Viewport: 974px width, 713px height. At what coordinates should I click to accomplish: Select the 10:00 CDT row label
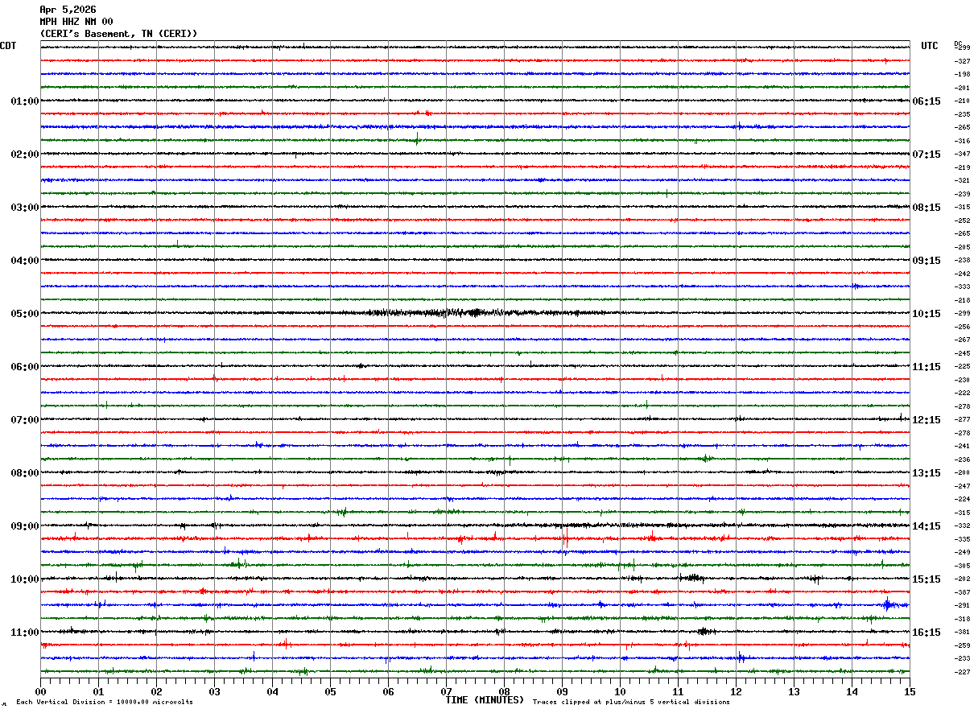[25, 579]
